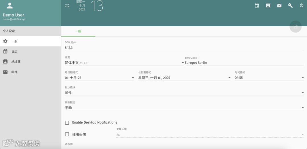
Task: Open the 语言 language dropdown
Action: click(124, 63)
